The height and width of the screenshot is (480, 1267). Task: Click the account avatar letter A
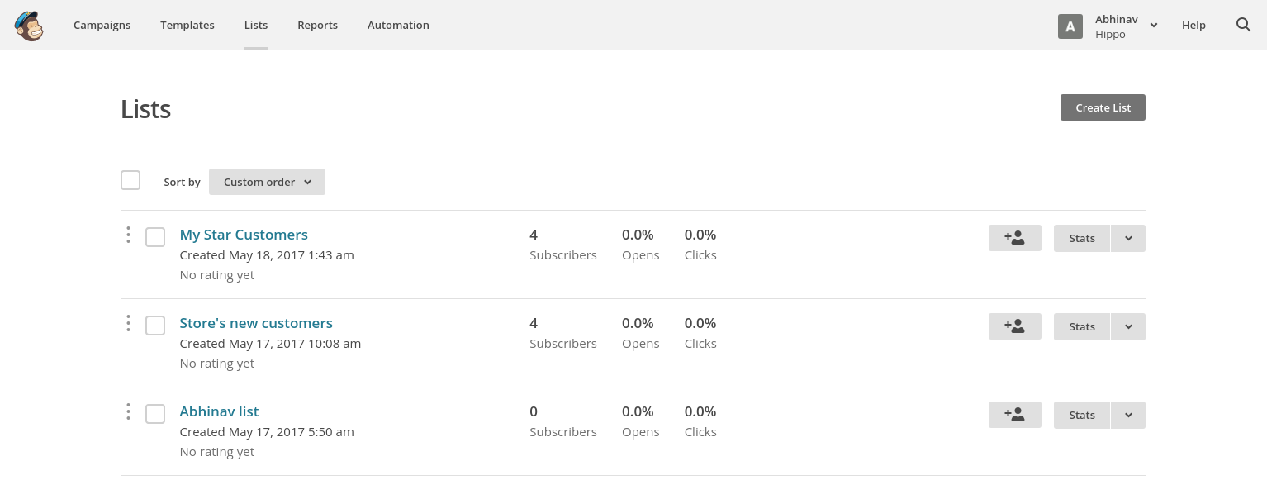pyautogui.click(x=1070, y=26)
